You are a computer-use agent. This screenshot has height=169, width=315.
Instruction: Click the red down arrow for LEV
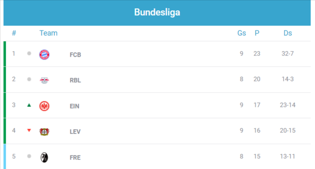pyautogui.click(x=29, y=131)
